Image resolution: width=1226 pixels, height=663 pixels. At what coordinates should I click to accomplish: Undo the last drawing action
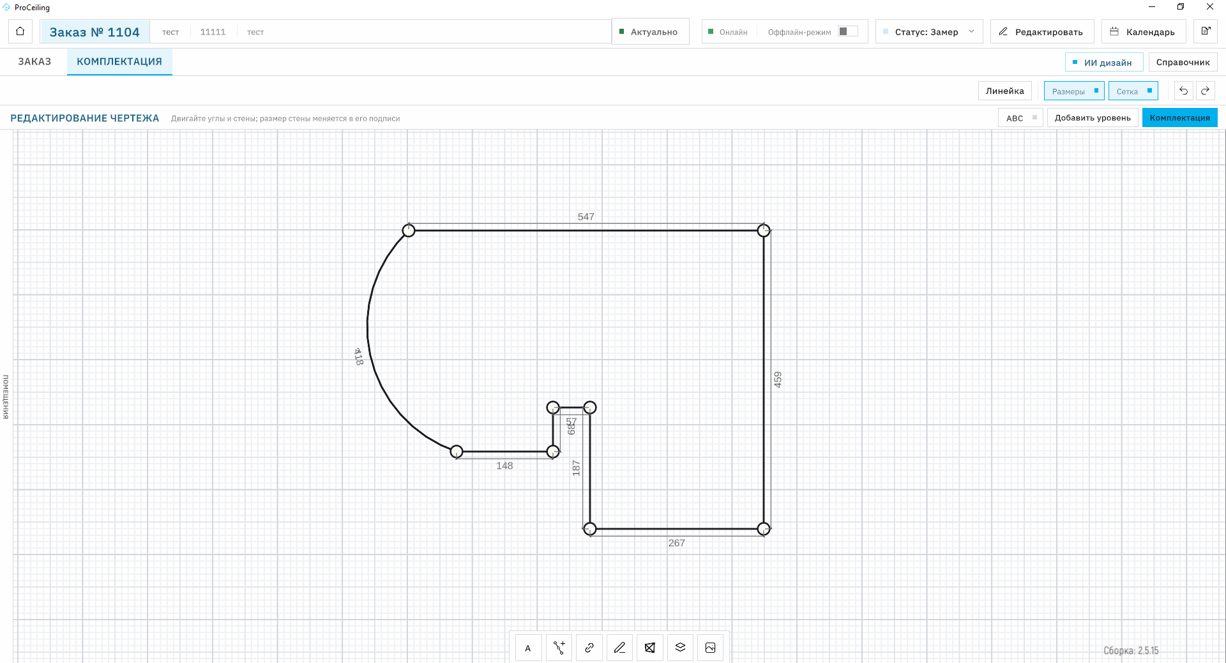click(1183, 91)
